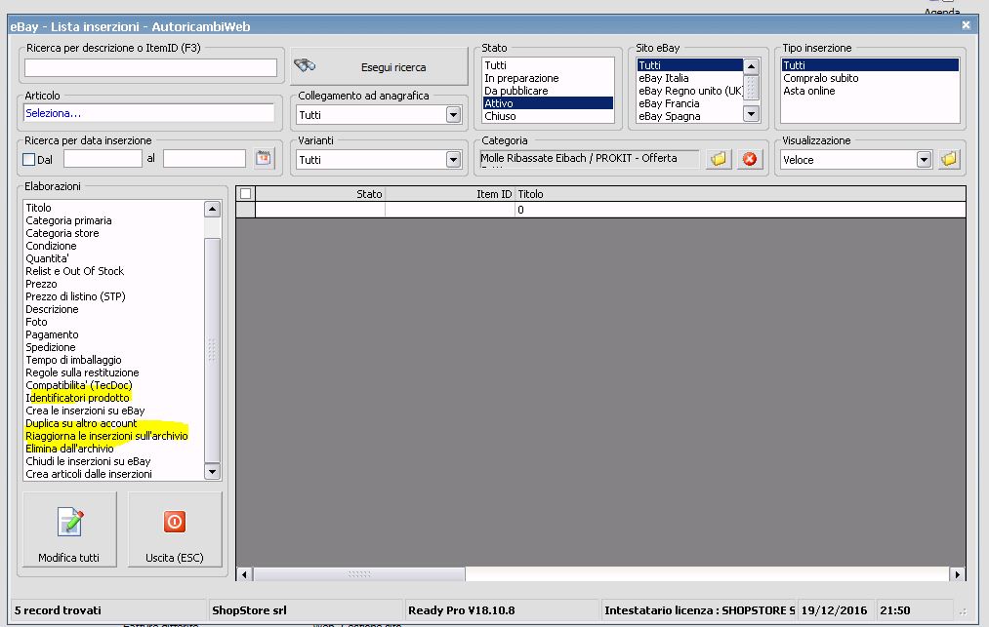Select eBay Francia site
This screenshot has width=989, height=627.
tap(690, 103)
